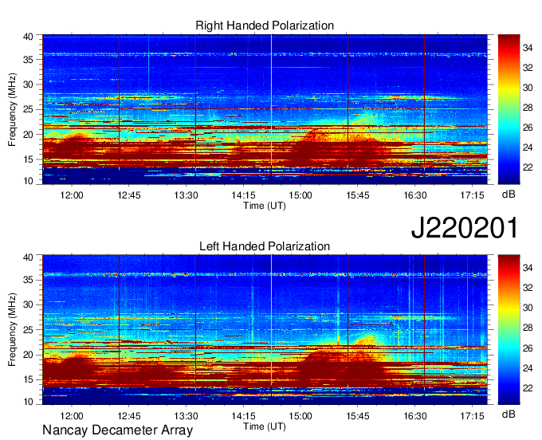Click the 30 MHz tick on Right Handed plot
Screen dimensions: 542x440
(29, 84)
